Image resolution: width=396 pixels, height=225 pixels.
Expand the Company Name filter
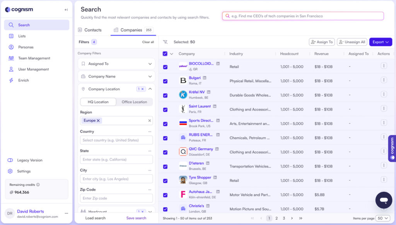(116, 76)
